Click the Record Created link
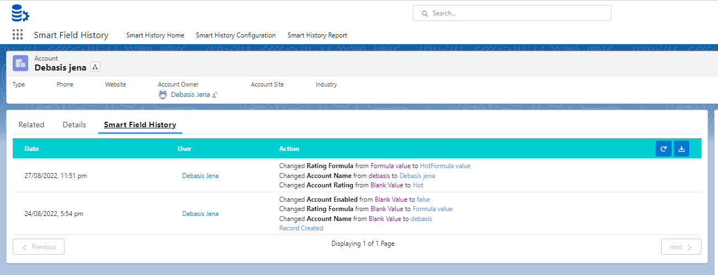The image size is (718, 275). tap(301, 228)
